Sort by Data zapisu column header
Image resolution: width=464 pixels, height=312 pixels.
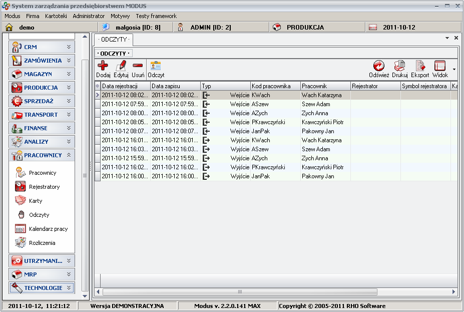(x=175, y=86)
